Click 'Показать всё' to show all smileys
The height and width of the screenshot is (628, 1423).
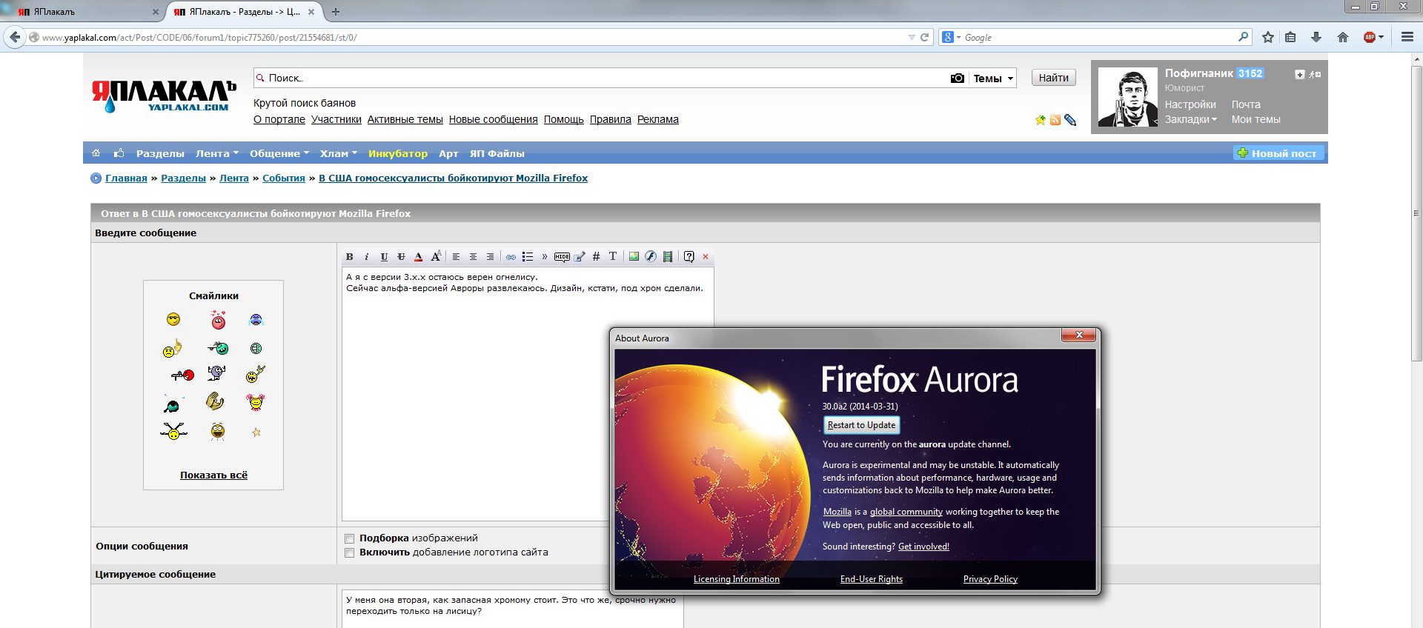pos(213,475)
